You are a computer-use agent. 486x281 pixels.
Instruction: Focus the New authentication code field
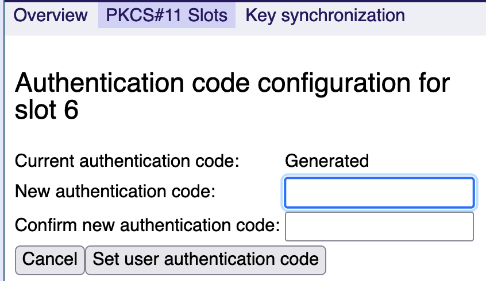[379, 193]
